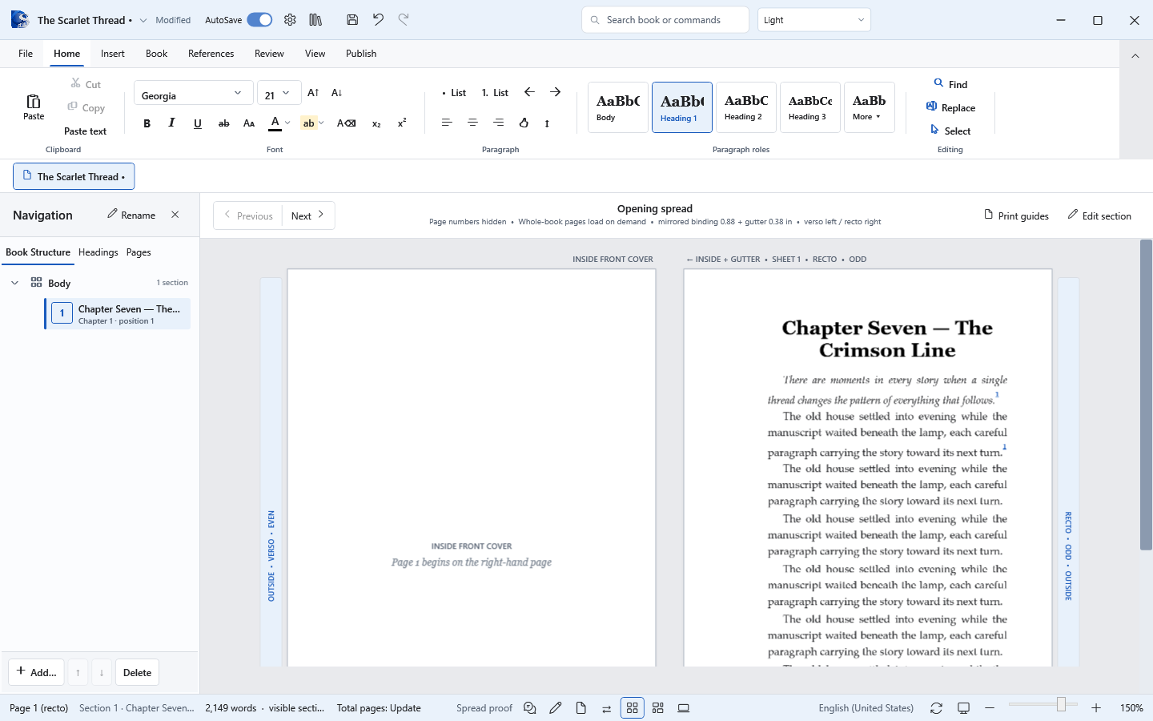
Task: Switch to the Pages navigation tab
Action: pos(139,252)
